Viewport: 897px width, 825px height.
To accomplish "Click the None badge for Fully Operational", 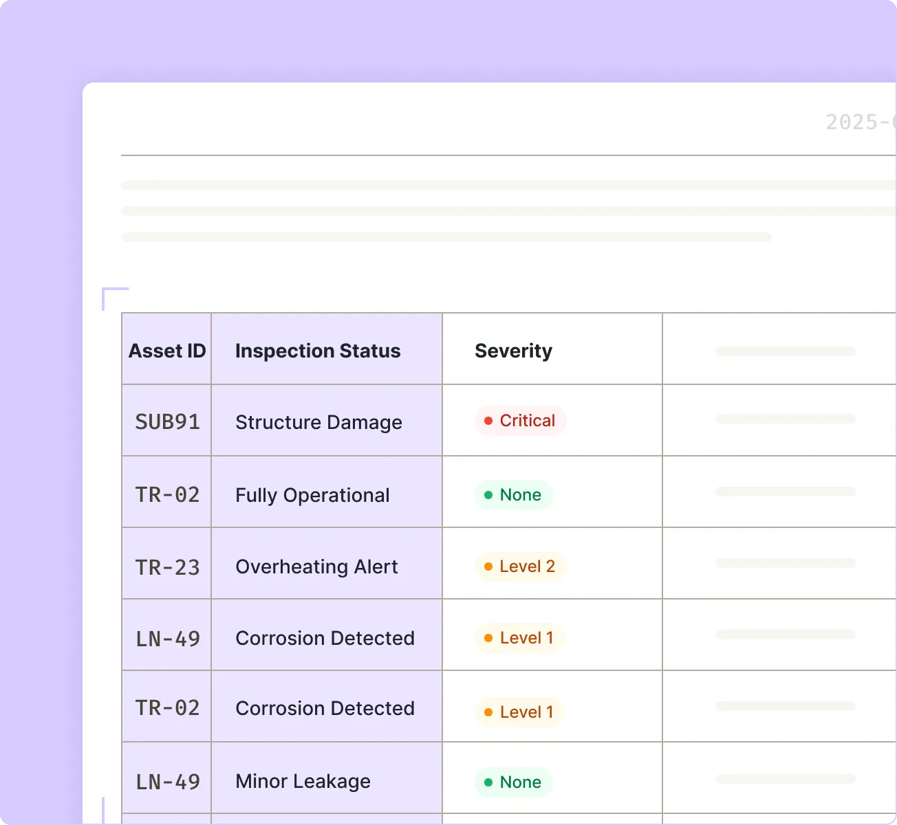I will (513, 495).
